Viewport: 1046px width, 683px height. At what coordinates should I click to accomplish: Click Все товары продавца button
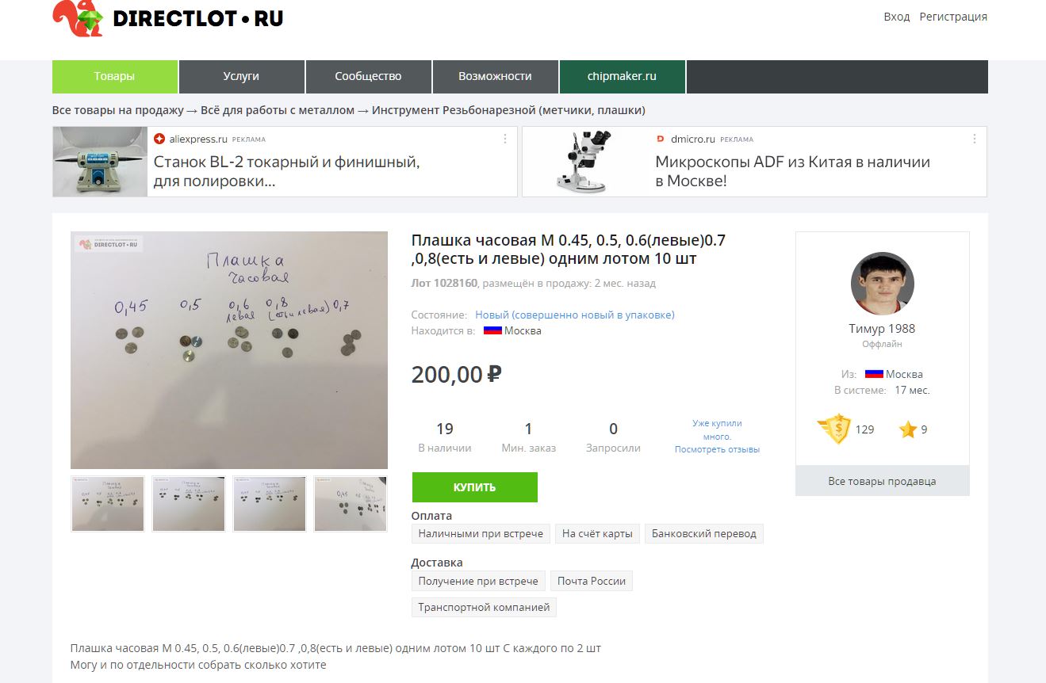(x=882, y=481)
